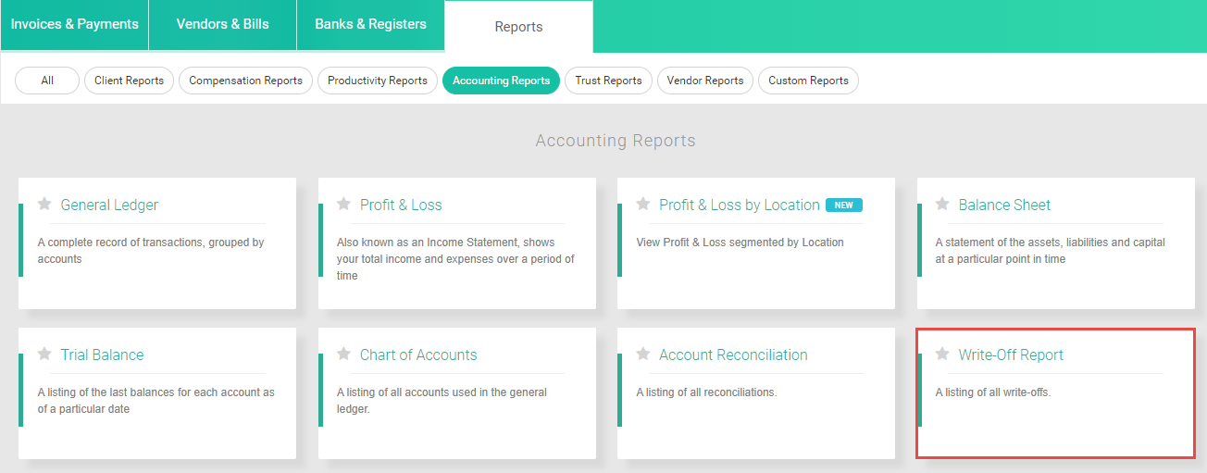Toggle the Account Reconciliation favorite star

pyautogui.click(x=643, y=354)
